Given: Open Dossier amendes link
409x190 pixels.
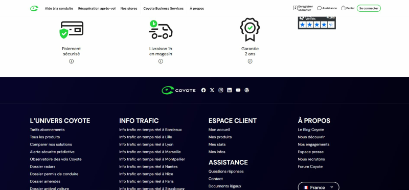Looking at the screenshot, I should tap(45, 181).
